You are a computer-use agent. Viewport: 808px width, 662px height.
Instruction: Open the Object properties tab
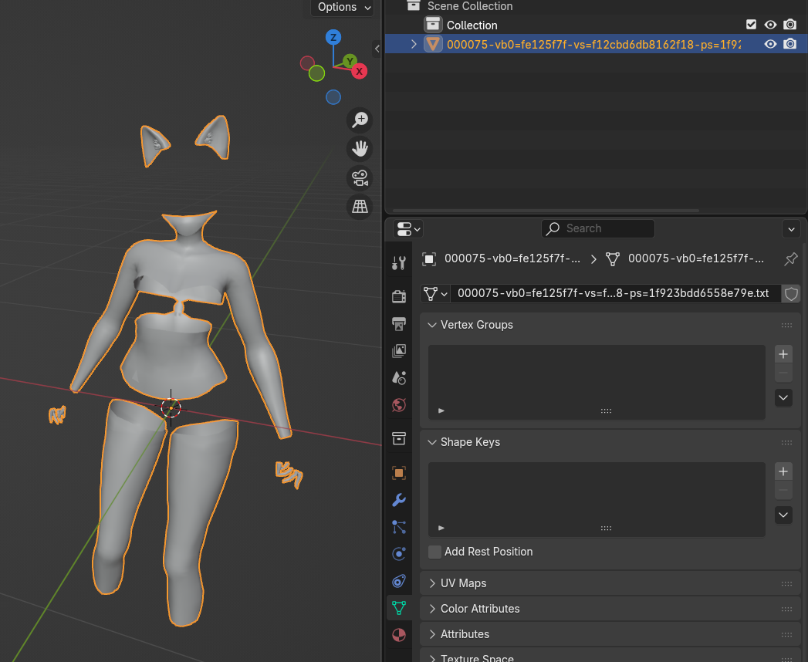[399, 472]
